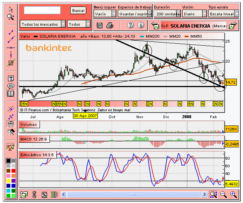Open the Escala lineal dropdown
Viewport: 243px width, 203px height.
pyautogui.click(x=223, y=14)
